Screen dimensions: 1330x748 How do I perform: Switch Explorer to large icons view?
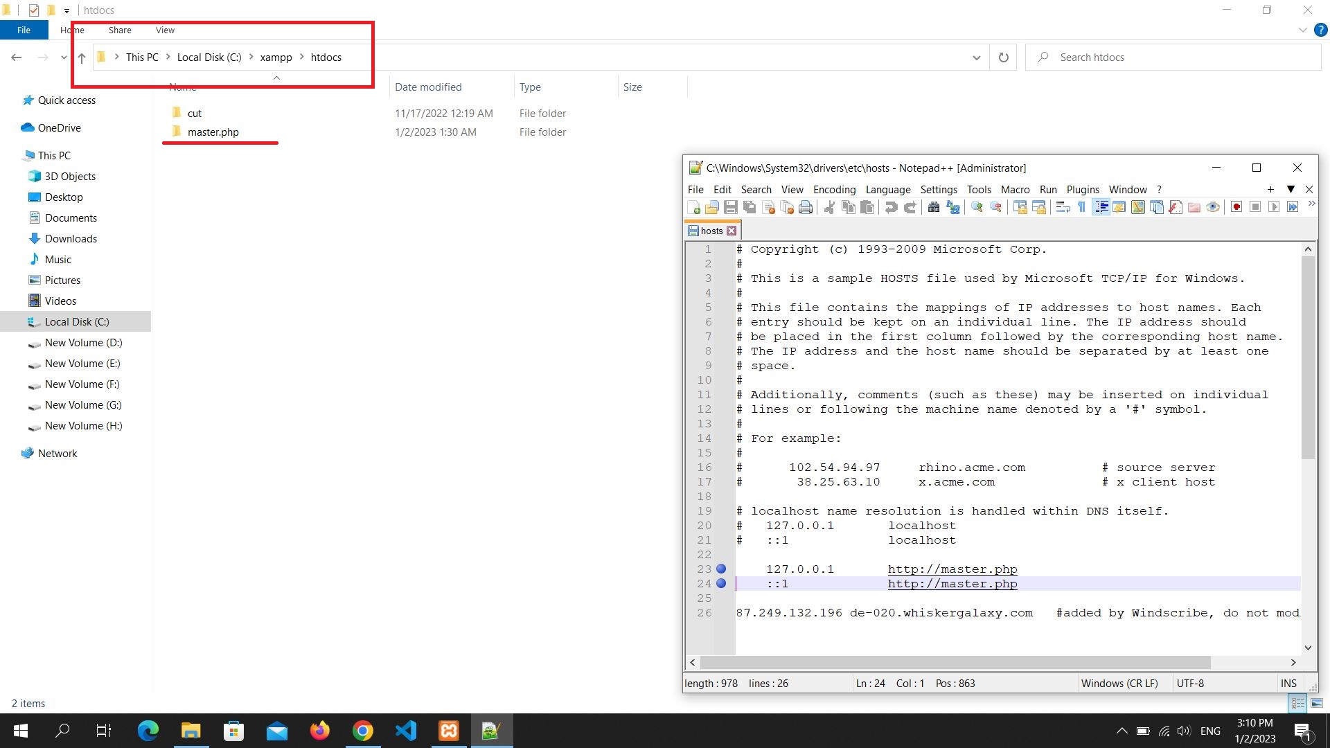pos(1317,703)
